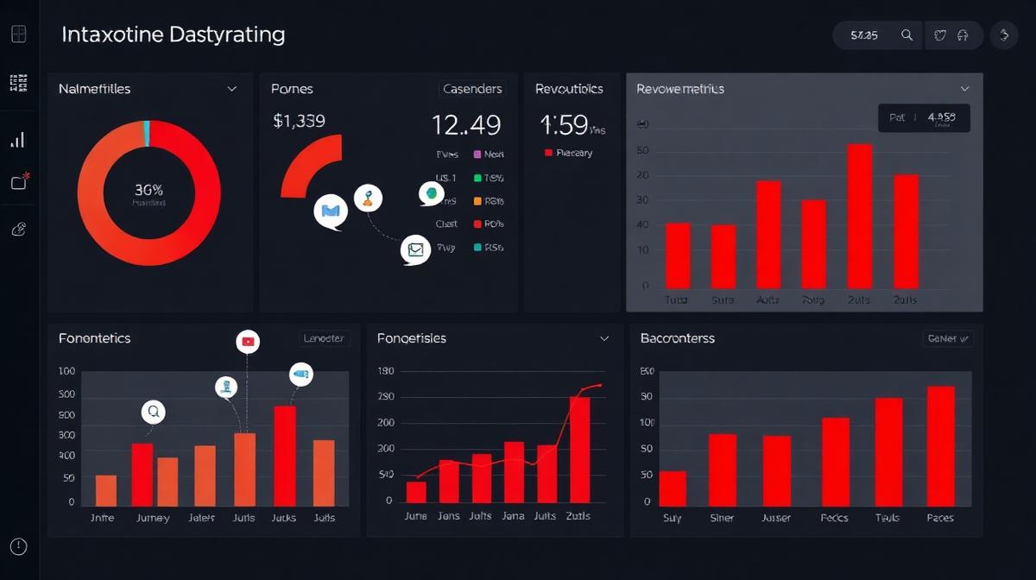Click the Fongefisies card title
Screen dimensions: 1036x580
tap(412, 338)
